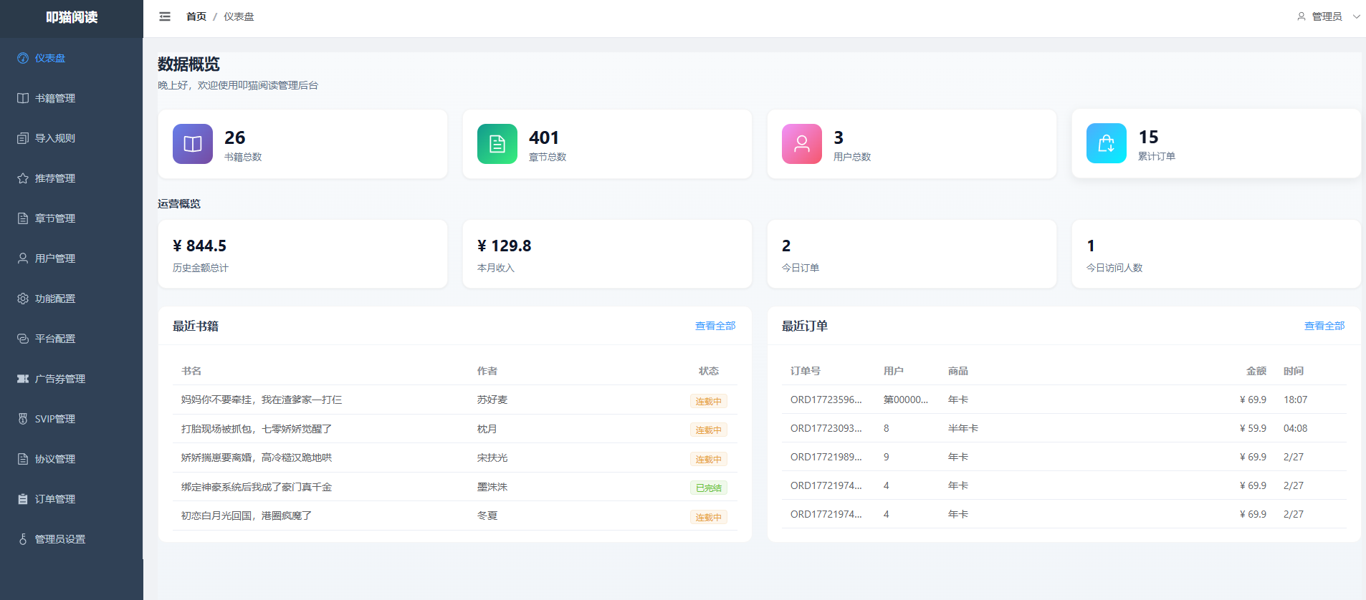The height and width of the screenshot is (600, 1366).
Task: Click the gear icon beside 功能配置
Action: coord(23,299)
